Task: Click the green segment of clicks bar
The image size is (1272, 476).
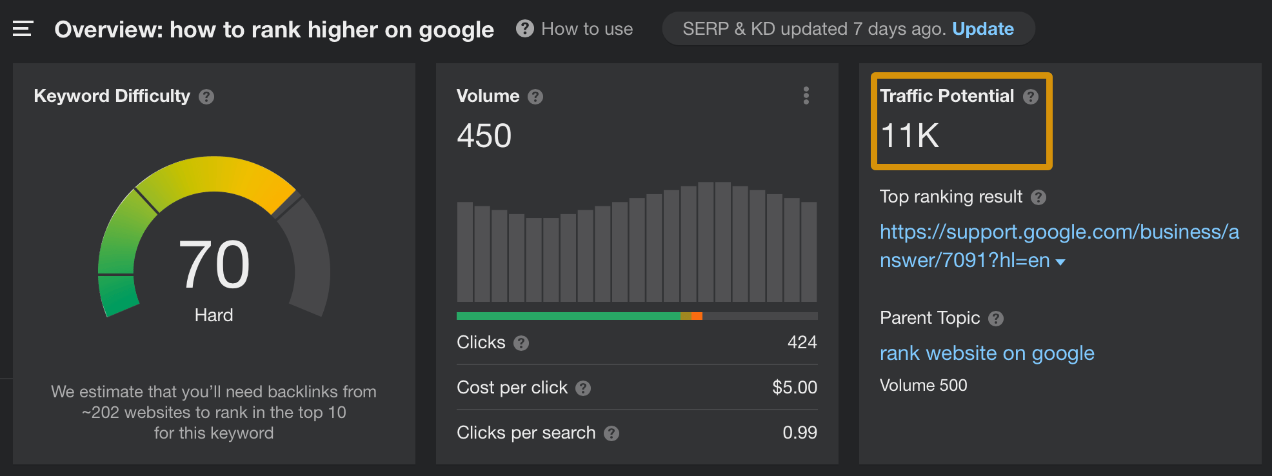Action: pos(568,316)
